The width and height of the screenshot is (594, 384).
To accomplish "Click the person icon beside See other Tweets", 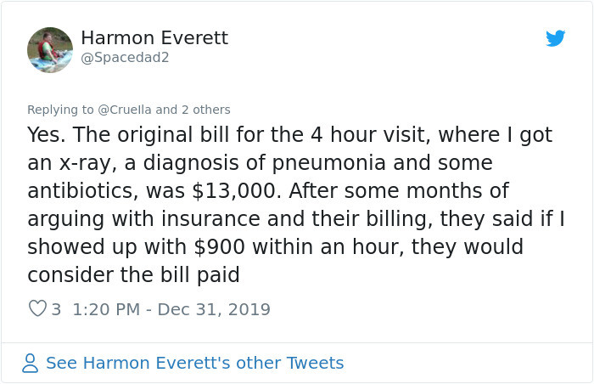I will click(x=30, y=363).
